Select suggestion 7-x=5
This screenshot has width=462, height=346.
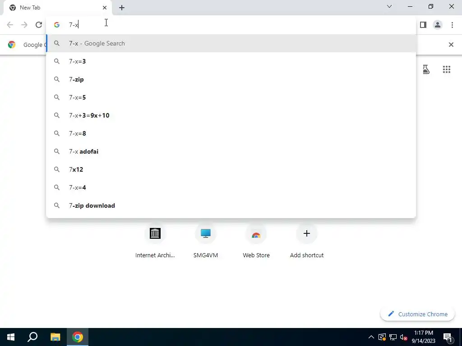point(231,97)
